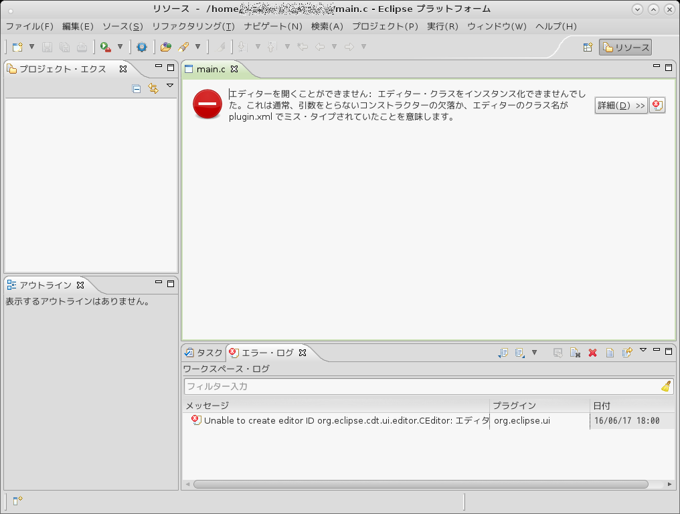The width and height of the screenshot is (680, 514).
Task: Open the Error Log view menu triangle
Action: pyautogui.click(x=643, y=349)
